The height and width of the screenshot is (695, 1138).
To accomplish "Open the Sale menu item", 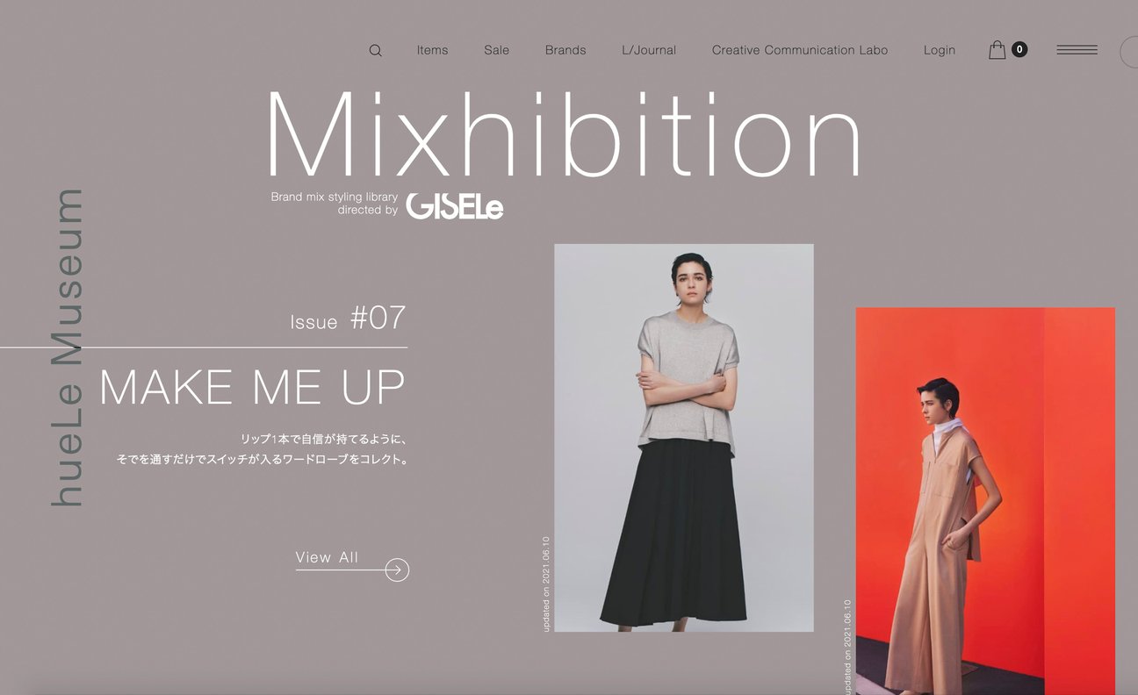I will pyautogui.click(x=496, y=50).
